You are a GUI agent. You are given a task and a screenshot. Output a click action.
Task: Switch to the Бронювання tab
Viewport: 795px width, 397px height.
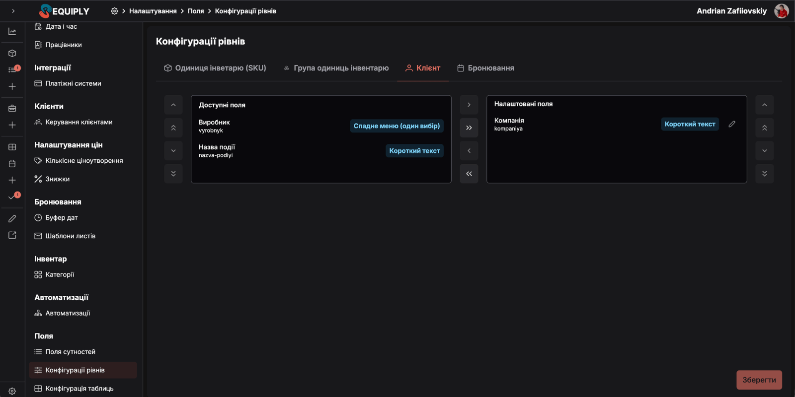click(x=485, y=68)
